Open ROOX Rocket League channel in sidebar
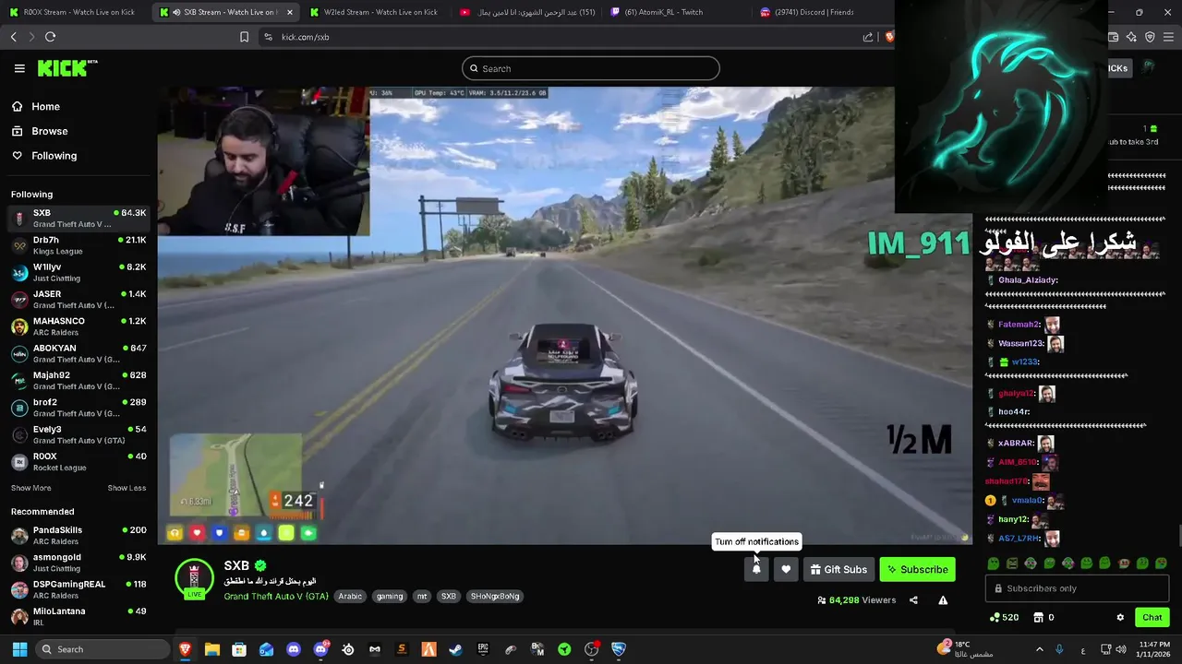The image size is (1182, 664). point(78,461)
